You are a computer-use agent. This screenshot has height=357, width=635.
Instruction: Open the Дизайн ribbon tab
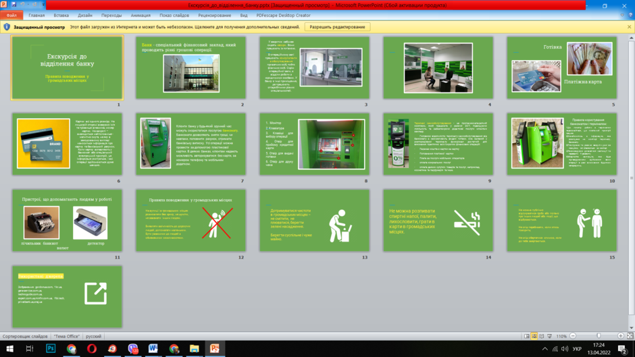(85, 16)
